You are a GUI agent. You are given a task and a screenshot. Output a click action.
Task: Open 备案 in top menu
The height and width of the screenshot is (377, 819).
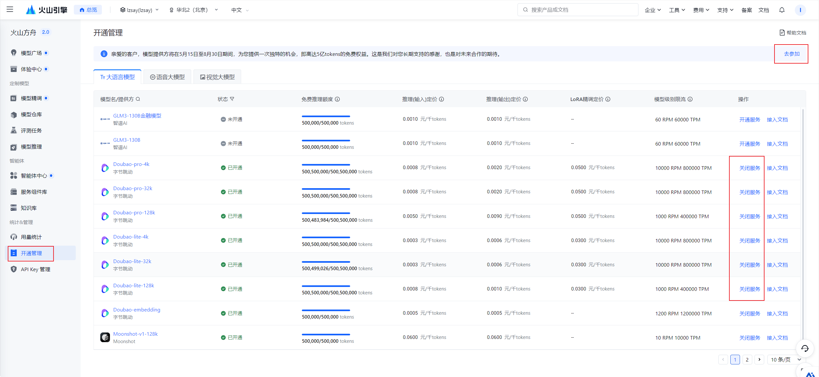(x=747, y=10)
